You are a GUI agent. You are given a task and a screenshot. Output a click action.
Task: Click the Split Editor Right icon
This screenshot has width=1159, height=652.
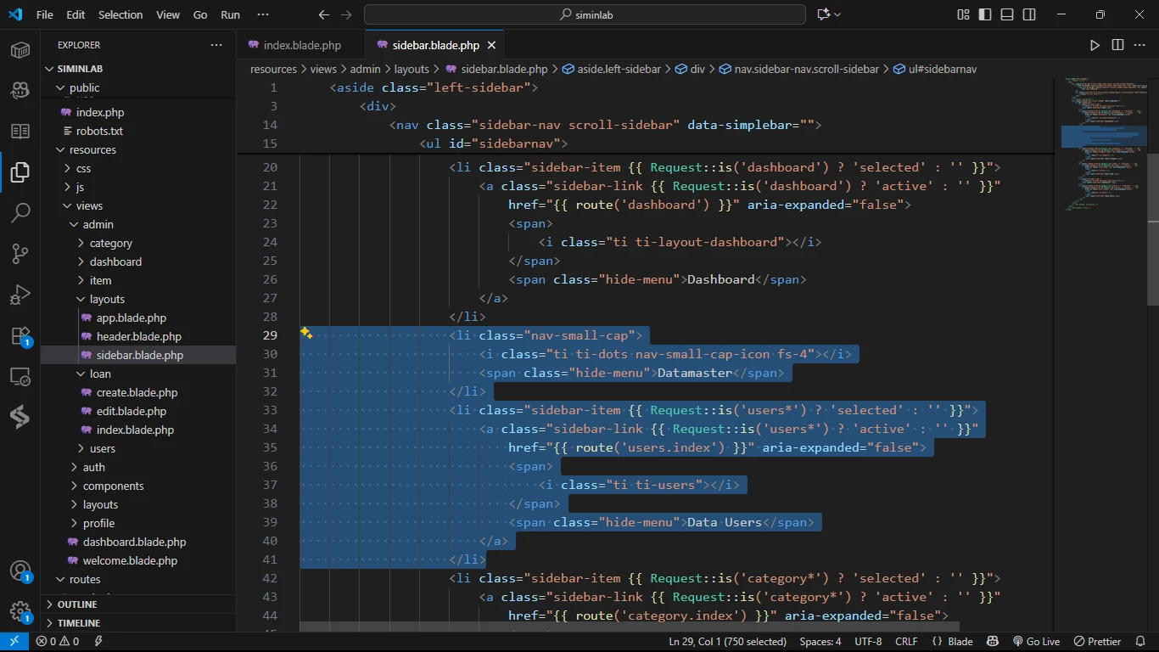pyautogui.click(x=1117, y=45)
